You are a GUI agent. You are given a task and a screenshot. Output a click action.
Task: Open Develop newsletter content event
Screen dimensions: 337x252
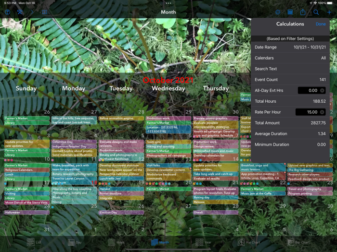[168, 170]
